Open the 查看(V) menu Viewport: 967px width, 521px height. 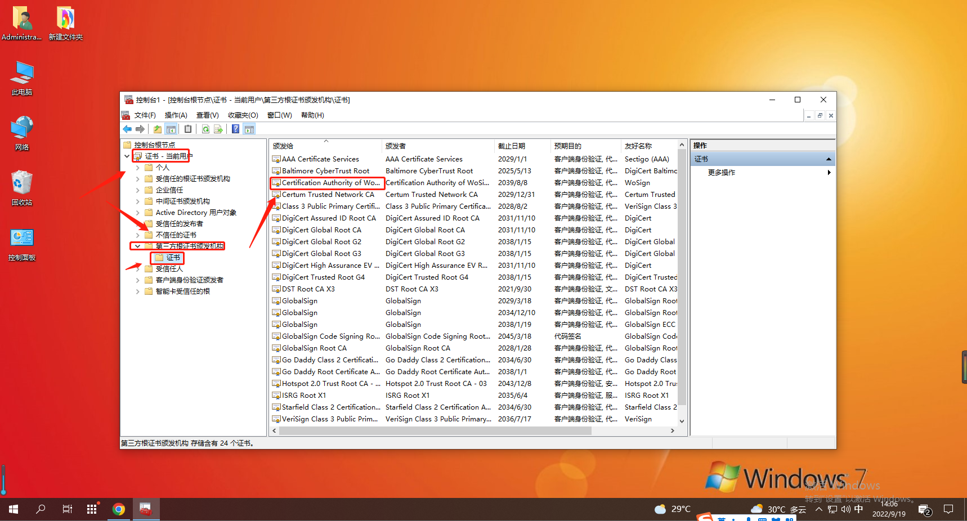(x=207, y=115)
